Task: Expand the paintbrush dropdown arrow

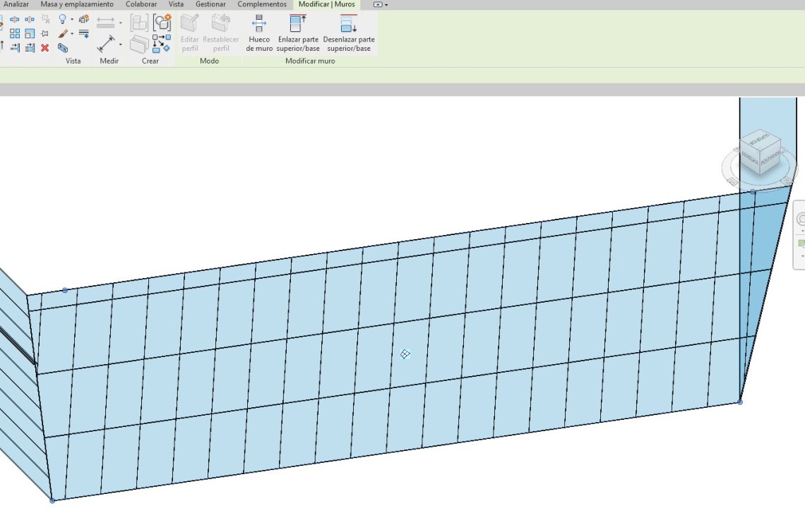Action: pyautogui.click(x=72, y=34)
